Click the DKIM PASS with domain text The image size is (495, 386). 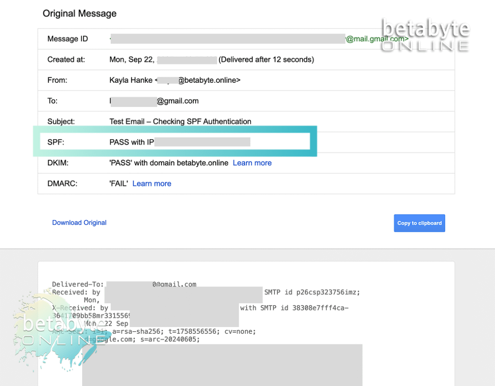click(x=169, y=163)
